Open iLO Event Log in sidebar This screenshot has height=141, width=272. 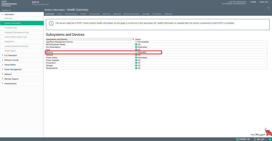[11, 28]
